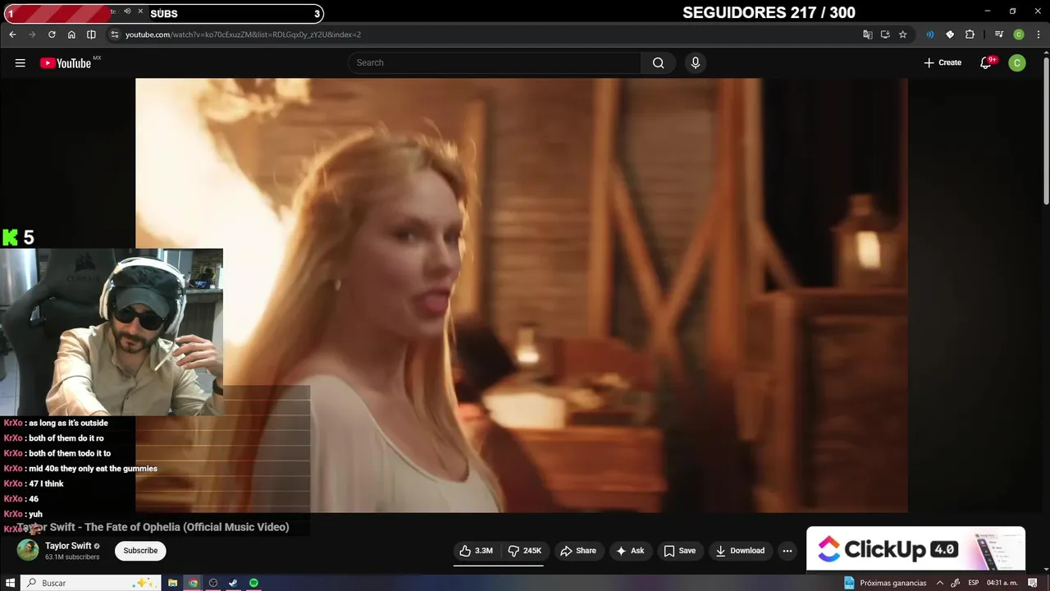1050x591 pixels.
Task: Open more actions three-dot menu
Action: point(787,551)
